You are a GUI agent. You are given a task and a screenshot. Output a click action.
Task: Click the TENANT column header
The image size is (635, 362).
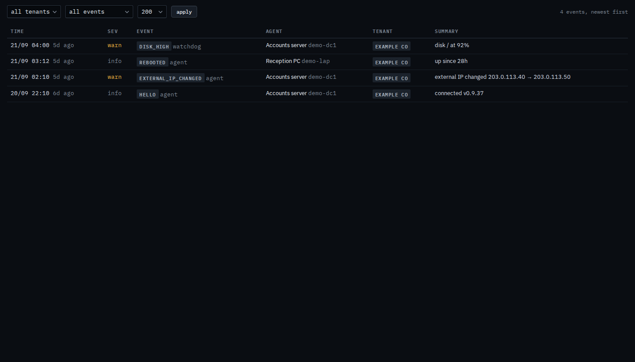pos(382,31)
